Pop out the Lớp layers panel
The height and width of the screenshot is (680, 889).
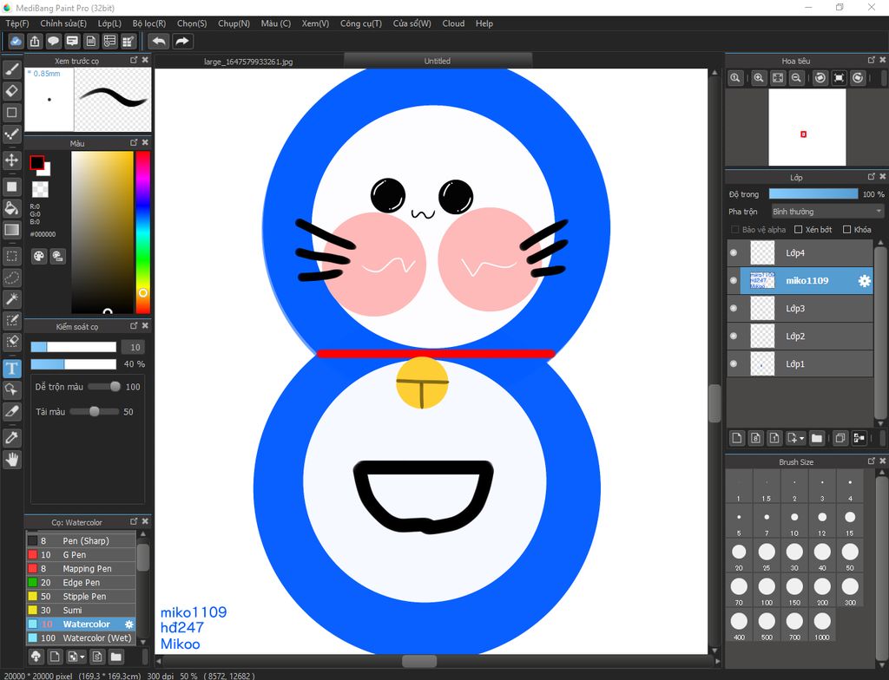[872, 177]
